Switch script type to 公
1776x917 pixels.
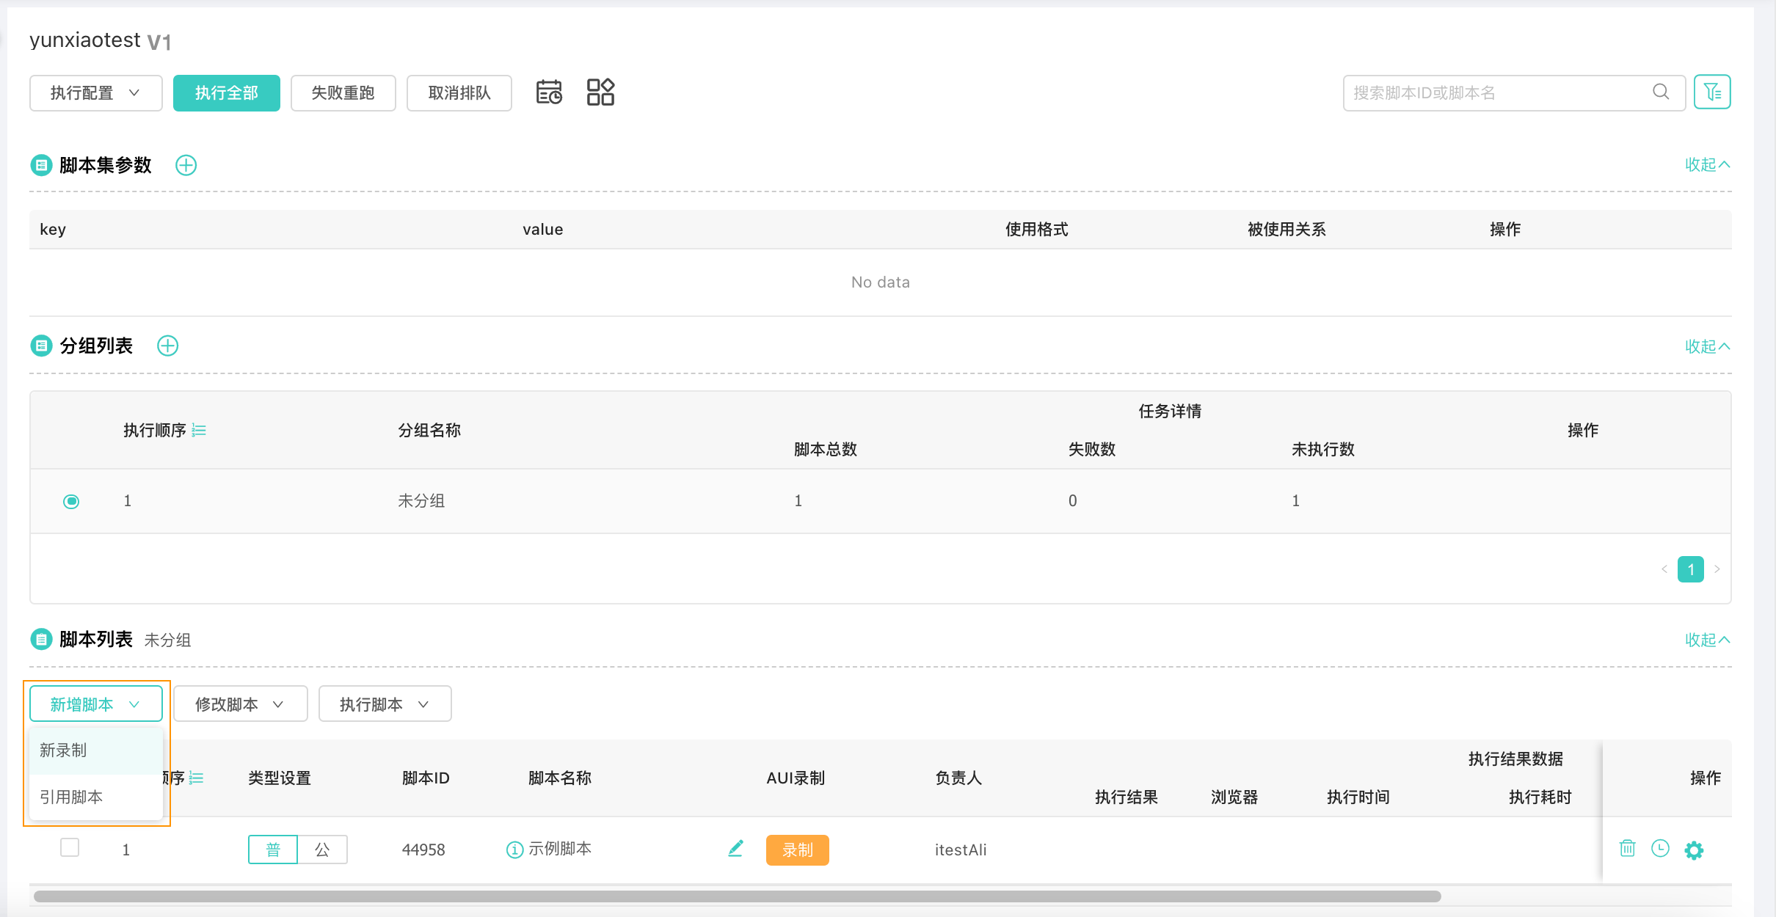coord(322,850)
